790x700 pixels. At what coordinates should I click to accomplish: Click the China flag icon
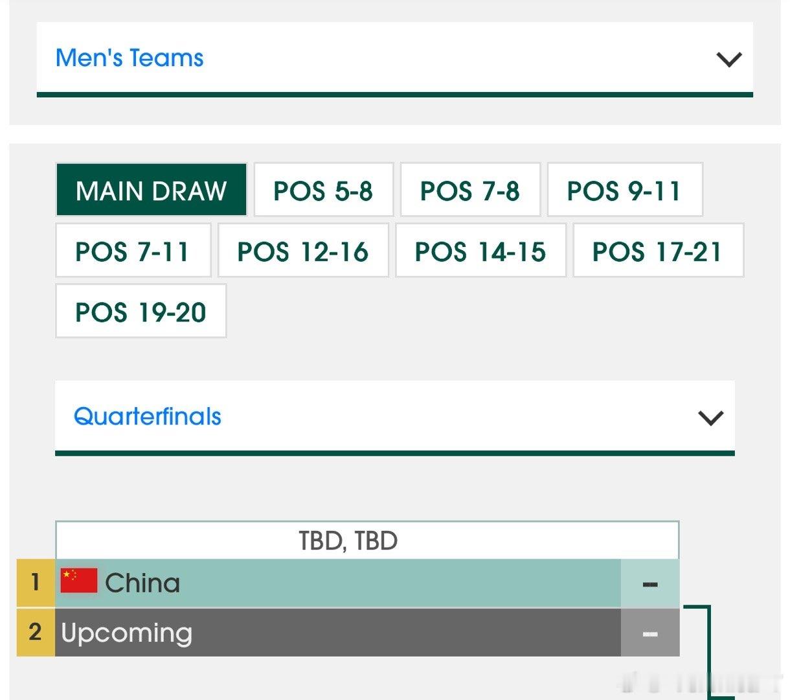tap(79, 581)
